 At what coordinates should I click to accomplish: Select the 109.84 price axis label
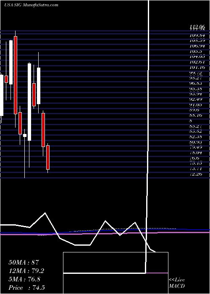197,35
